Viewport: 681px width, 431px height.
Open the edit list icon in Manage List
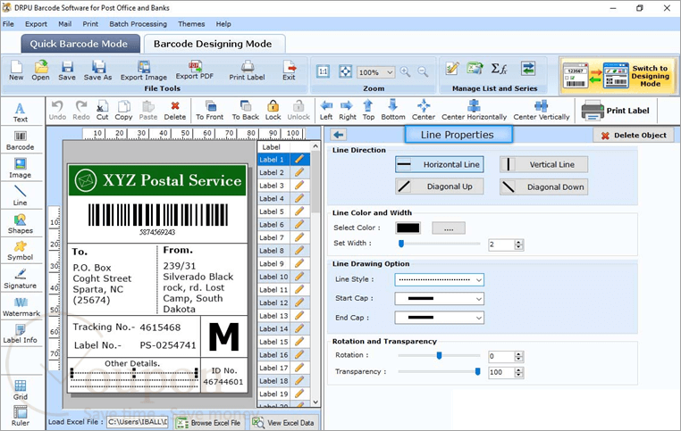tap(452, 68)
